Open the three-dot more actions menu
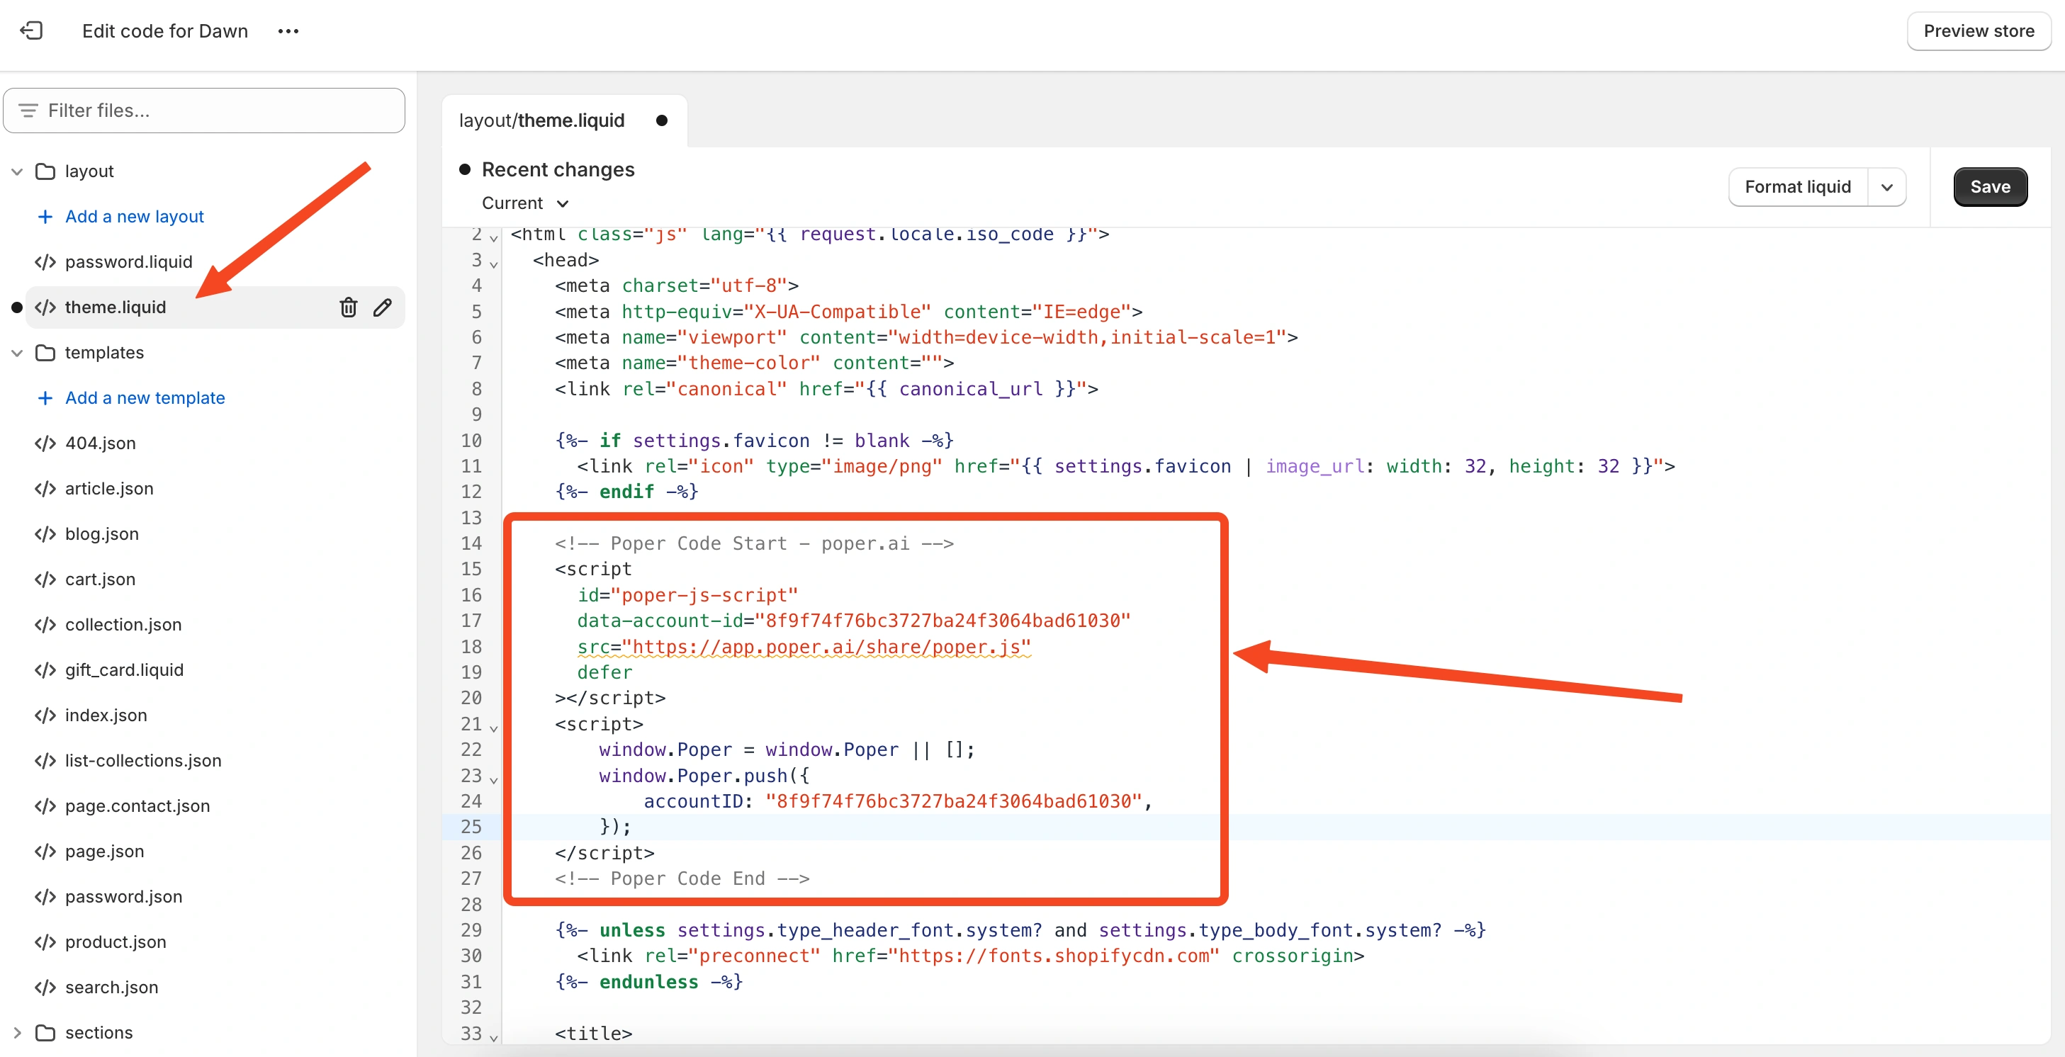The height and width of the screenshot is (1057, 2065). (x=288, y=30)
